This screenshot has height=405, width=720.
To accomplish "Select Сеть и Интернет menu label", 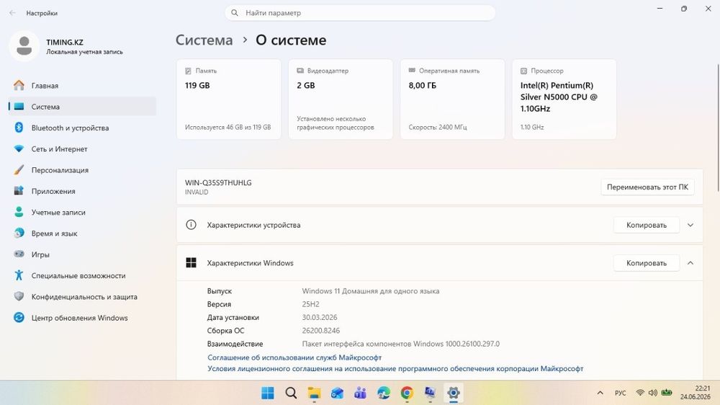I will (59, 149).
